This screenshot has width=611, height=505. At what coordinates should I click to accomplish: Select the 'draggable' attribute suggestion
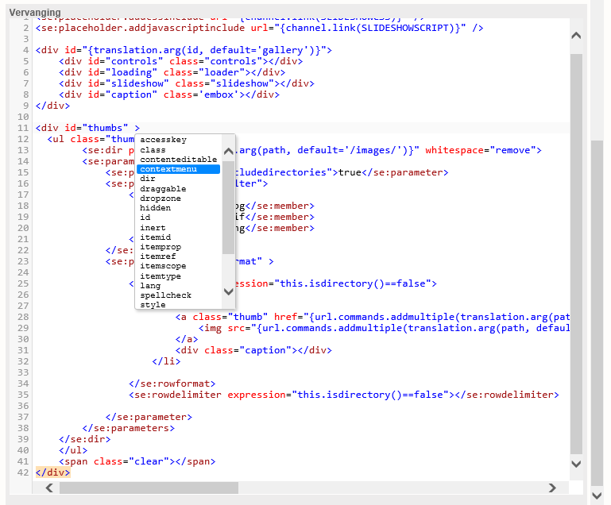pos(163,189)
